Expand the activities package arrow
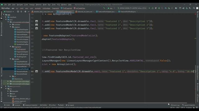The width and height of the screenshot is (199, 111). click(10, 25)
